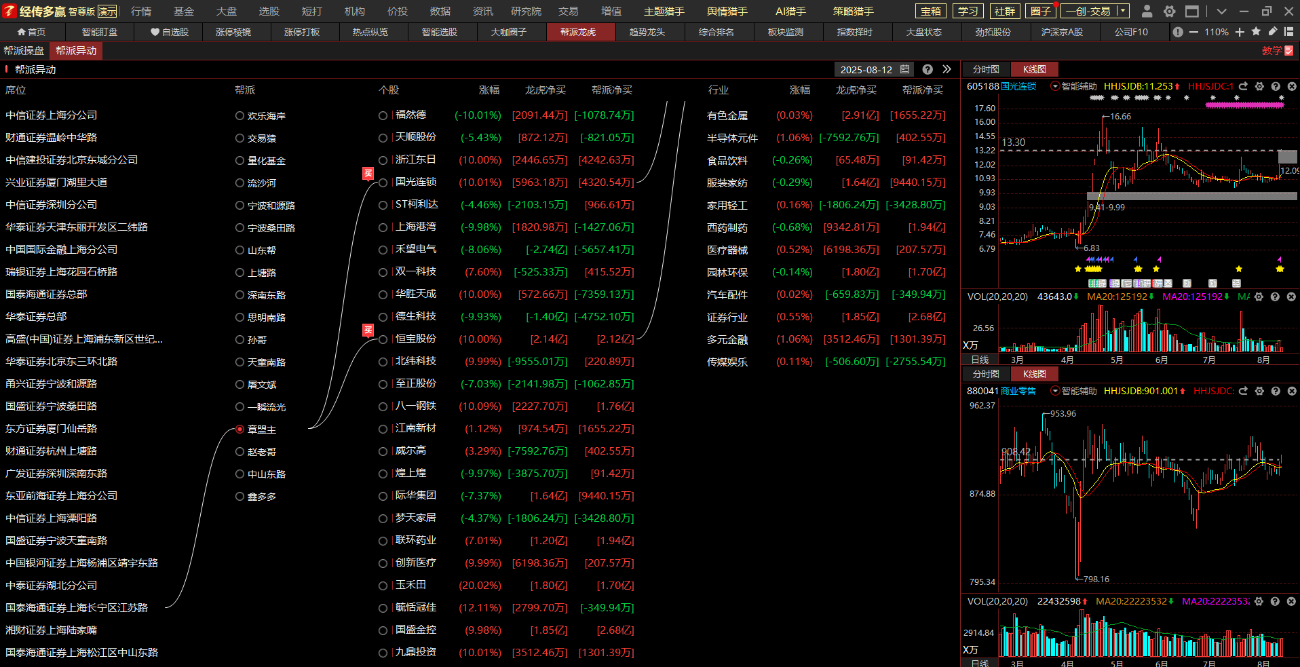Click the 圈子 button

pos(1041,11)
